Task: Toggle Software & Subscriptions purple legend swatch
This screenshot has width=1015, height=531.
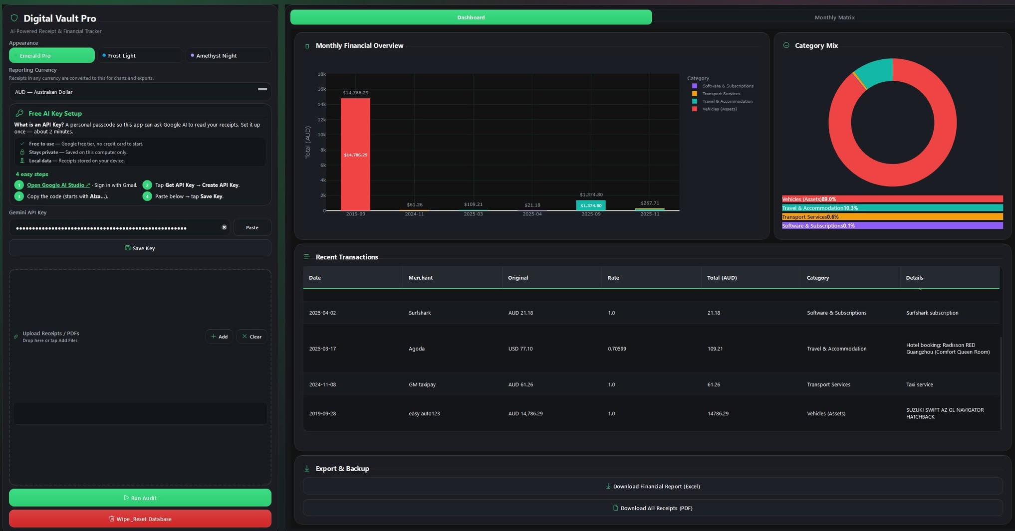Action: 694,86
